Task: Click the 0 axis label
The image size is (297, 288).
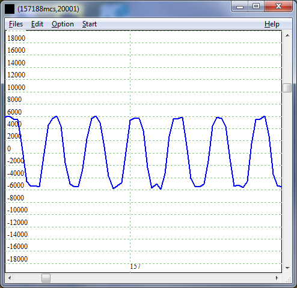Action: (9, 149)
